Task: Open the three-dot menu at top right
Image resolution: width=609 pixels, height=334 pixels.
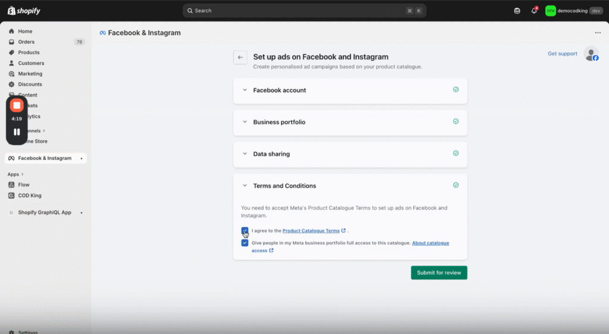Action: tap(598, 33)
